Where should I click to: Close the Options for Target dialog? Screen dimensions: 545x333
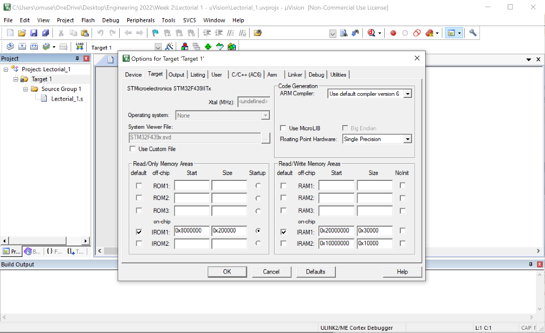point(417,59)
